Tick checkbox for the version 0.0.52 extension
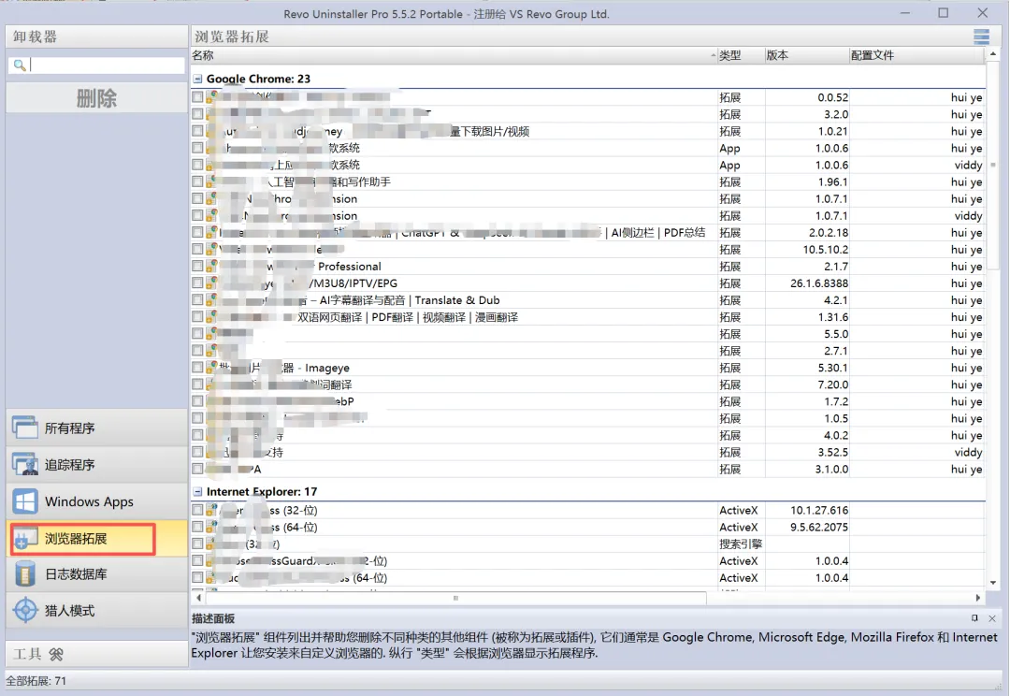 click(x=197, y=97)
